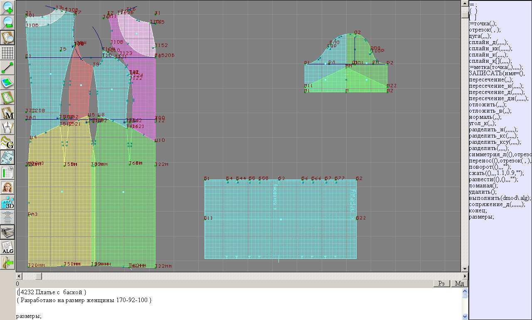Click the zoom in magnifier icon
This screenshot has height=320, width=532.
(x=8, y=8)
